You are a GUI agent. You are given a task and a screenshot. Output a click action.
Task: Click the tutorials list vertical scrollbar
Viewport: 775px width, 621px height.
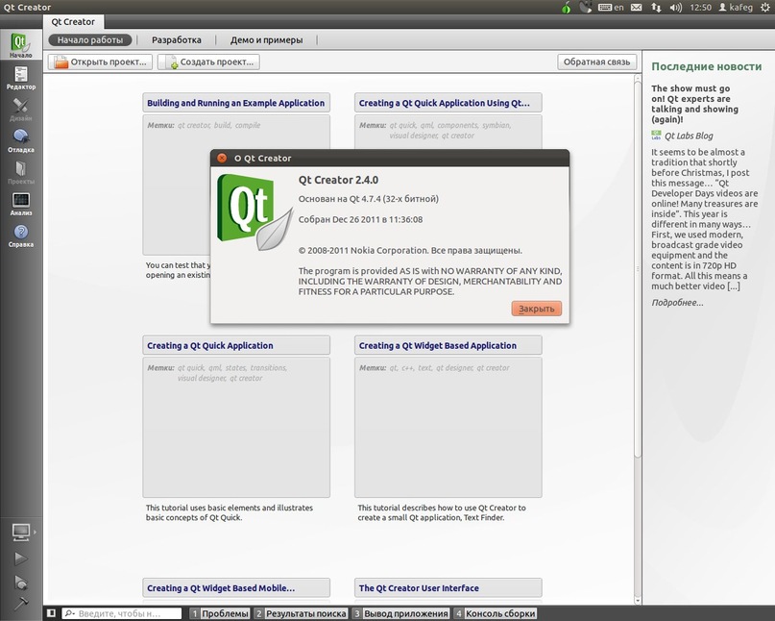click(x=638, y=270)
